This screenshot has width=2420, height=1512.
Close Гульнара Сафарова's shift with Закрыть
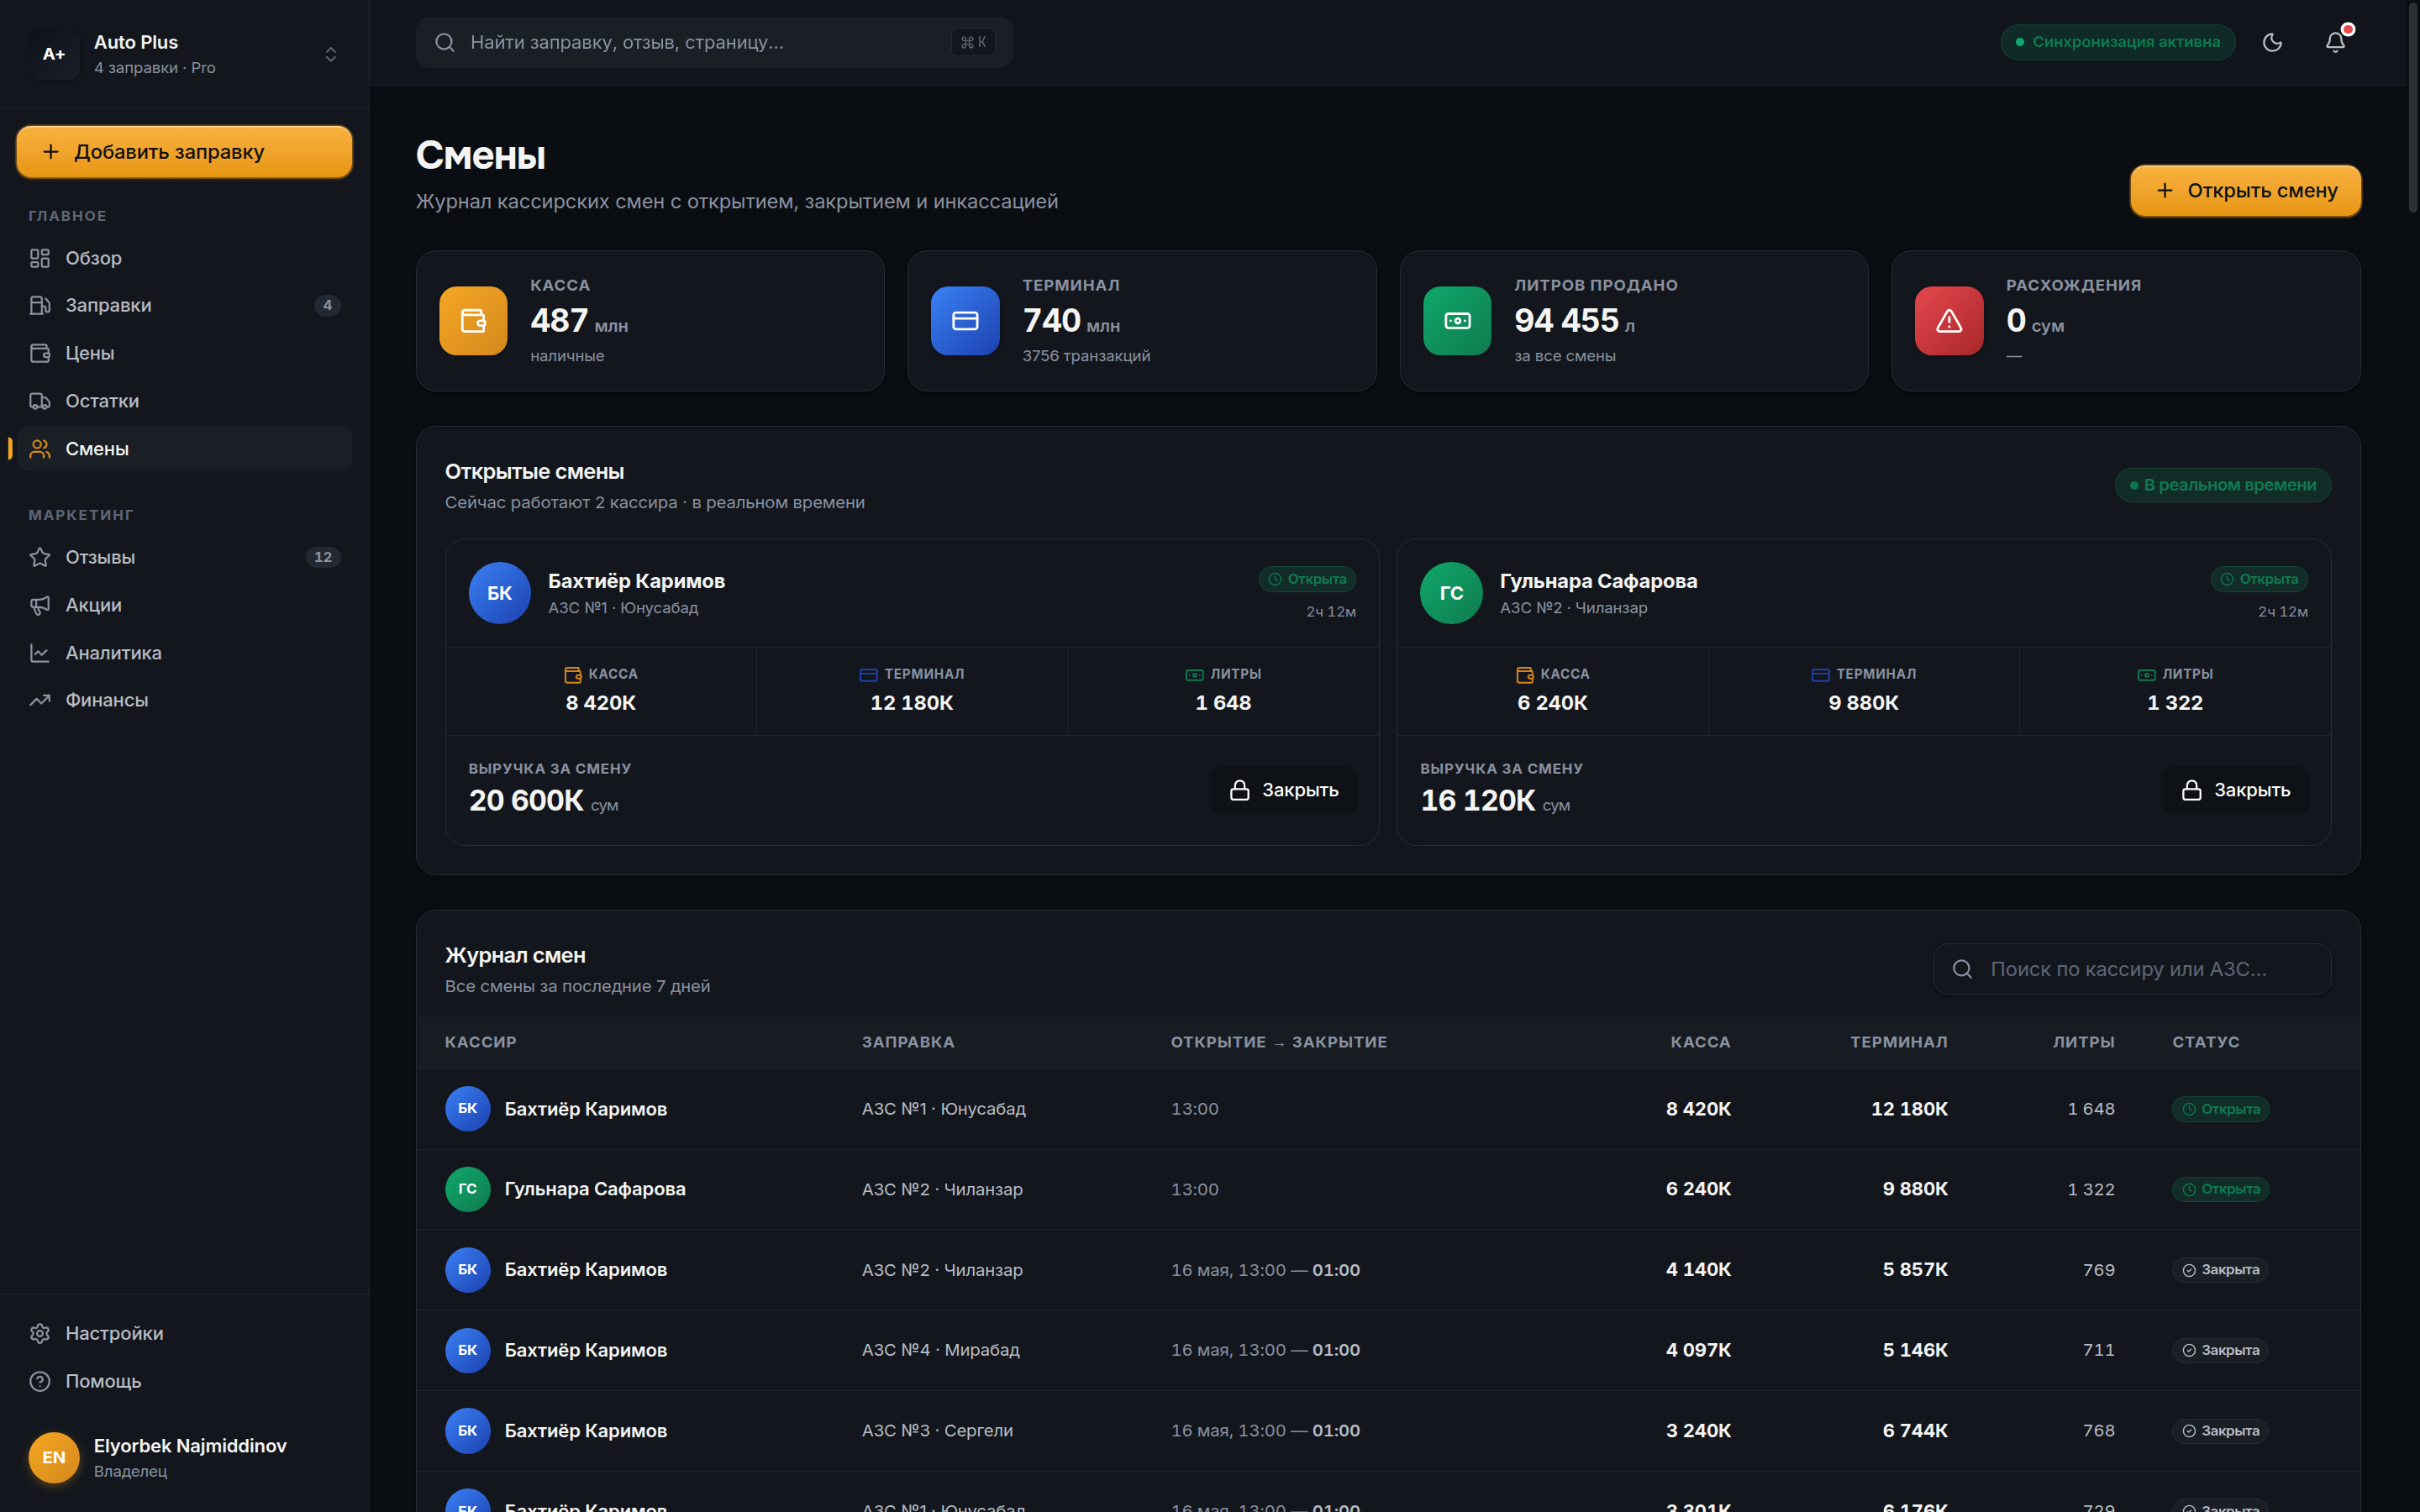tap(2235, 790)
